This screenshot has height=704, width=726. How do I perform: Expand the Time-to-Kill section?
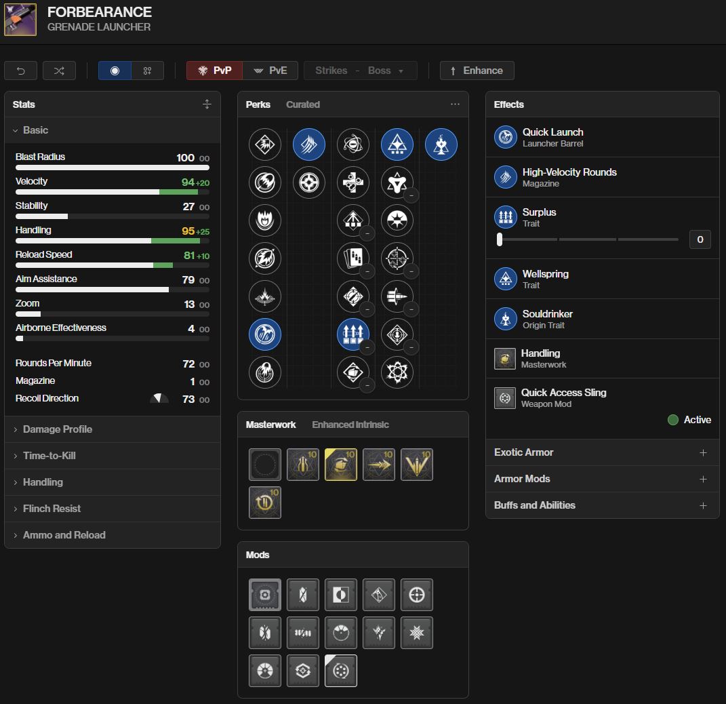[113, 456]
